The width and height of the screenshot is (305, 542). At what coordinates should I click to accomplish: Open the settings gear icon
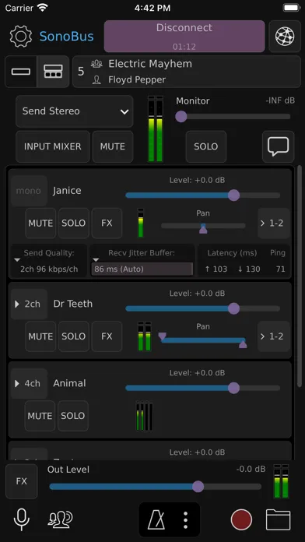tap(21, 37)
